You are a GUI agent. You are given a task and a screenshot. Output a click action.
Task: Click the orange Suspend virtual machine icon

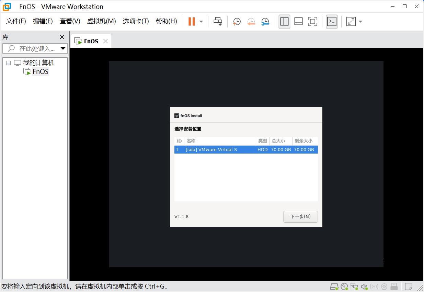tap(192, 22)
